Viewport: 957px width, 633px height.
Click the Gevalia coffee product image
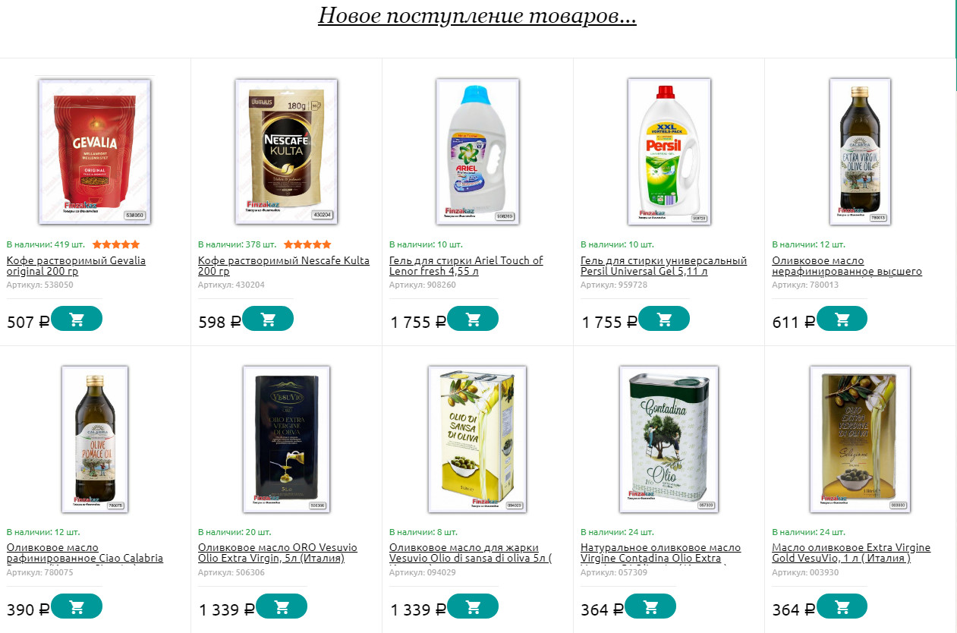coord(95,152)
